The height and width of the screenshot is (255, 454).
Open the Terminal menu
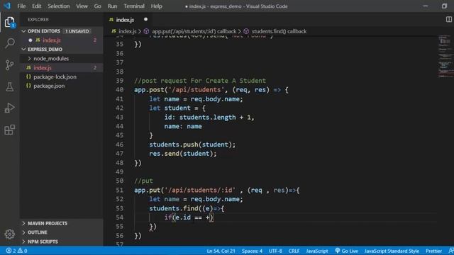coord(134,6)
